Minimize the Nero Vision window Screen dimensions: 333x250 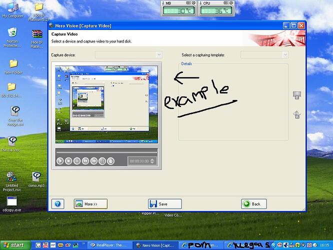tap(286, 25)
